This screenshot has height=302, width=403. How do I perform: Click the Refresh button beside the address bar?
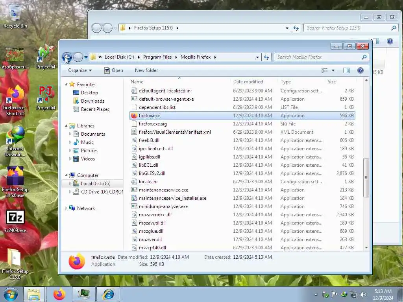(266, 57)
